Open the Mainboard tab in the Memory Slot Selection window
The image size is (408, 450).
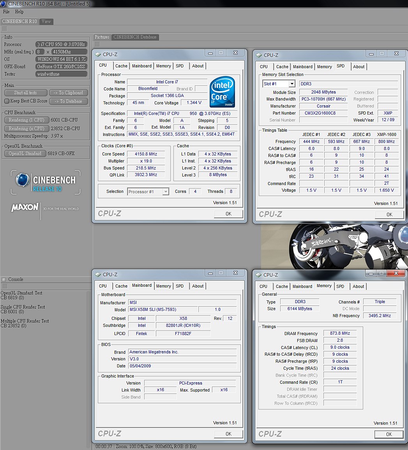coord(303,67)
